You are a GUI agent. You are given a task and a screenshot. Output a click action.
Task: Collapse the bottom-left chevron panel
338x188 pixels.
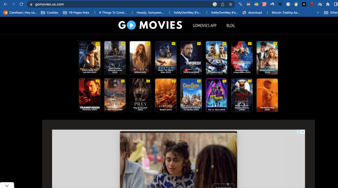7,185
